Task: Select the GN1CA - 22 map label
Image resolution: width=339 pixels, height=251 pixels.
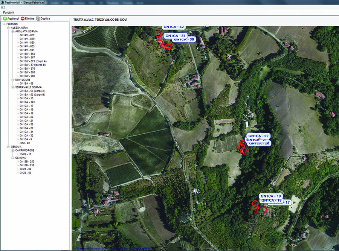Action: pos(258,136)
